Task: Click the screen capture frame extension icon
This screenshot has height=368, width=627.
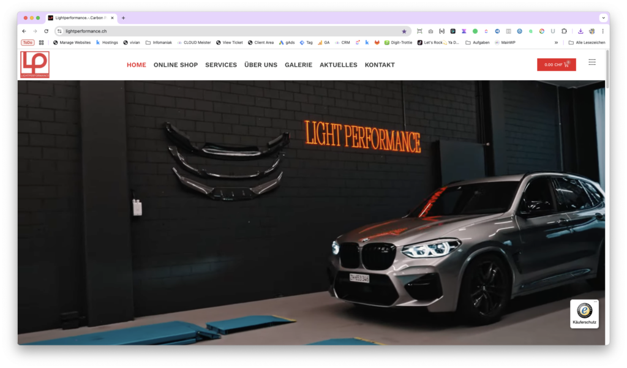Action: [419, 31]
